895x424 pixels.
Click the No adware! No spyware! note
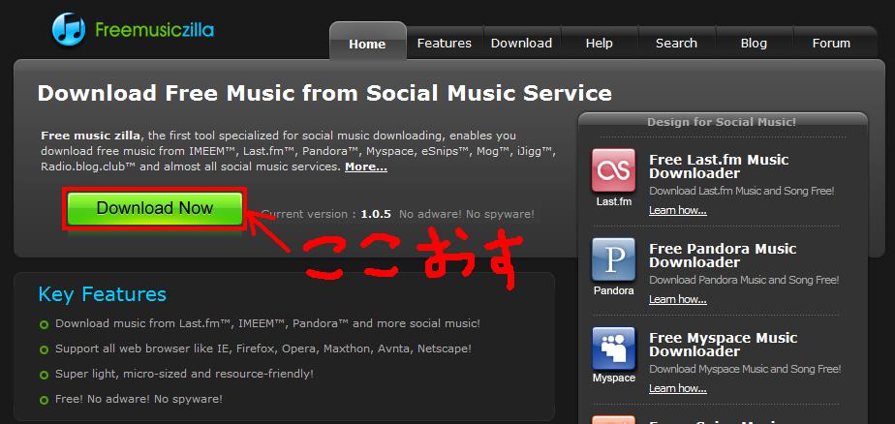point(467,215)
